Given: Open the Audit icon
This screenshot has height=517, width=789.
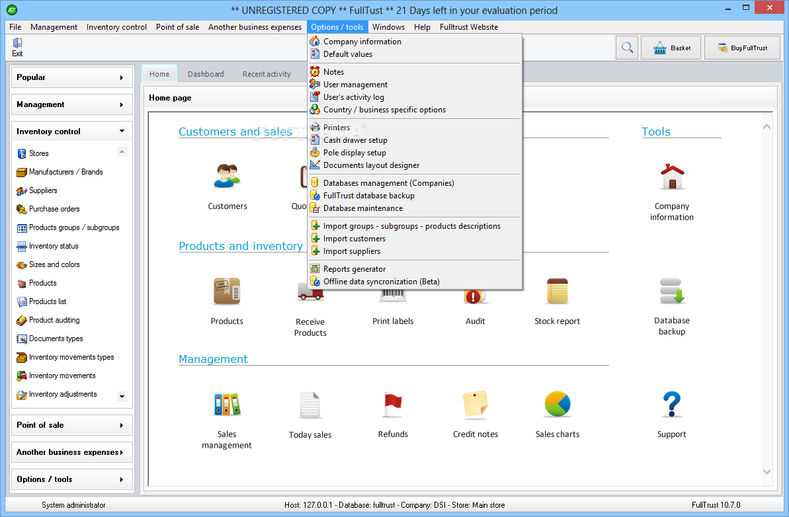Looking at the screenshot, I should 475,298.
